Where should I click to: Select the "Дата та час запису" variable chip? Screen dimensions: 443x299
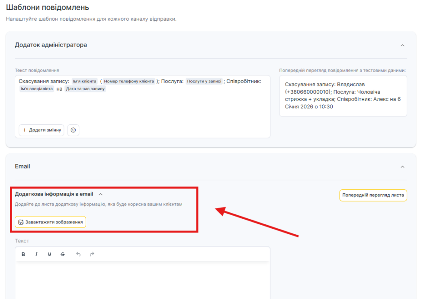point(85,89)
